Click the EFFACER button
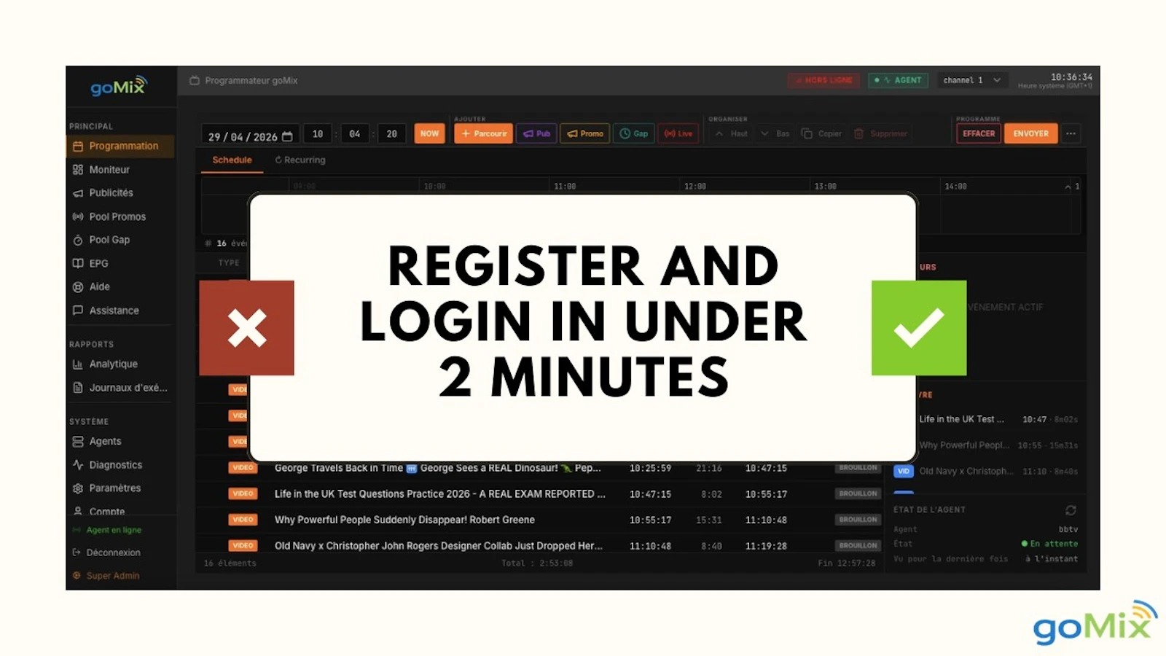Image resolution: width=1166 pixels, height=656 pixels. (x=978, y=133)
